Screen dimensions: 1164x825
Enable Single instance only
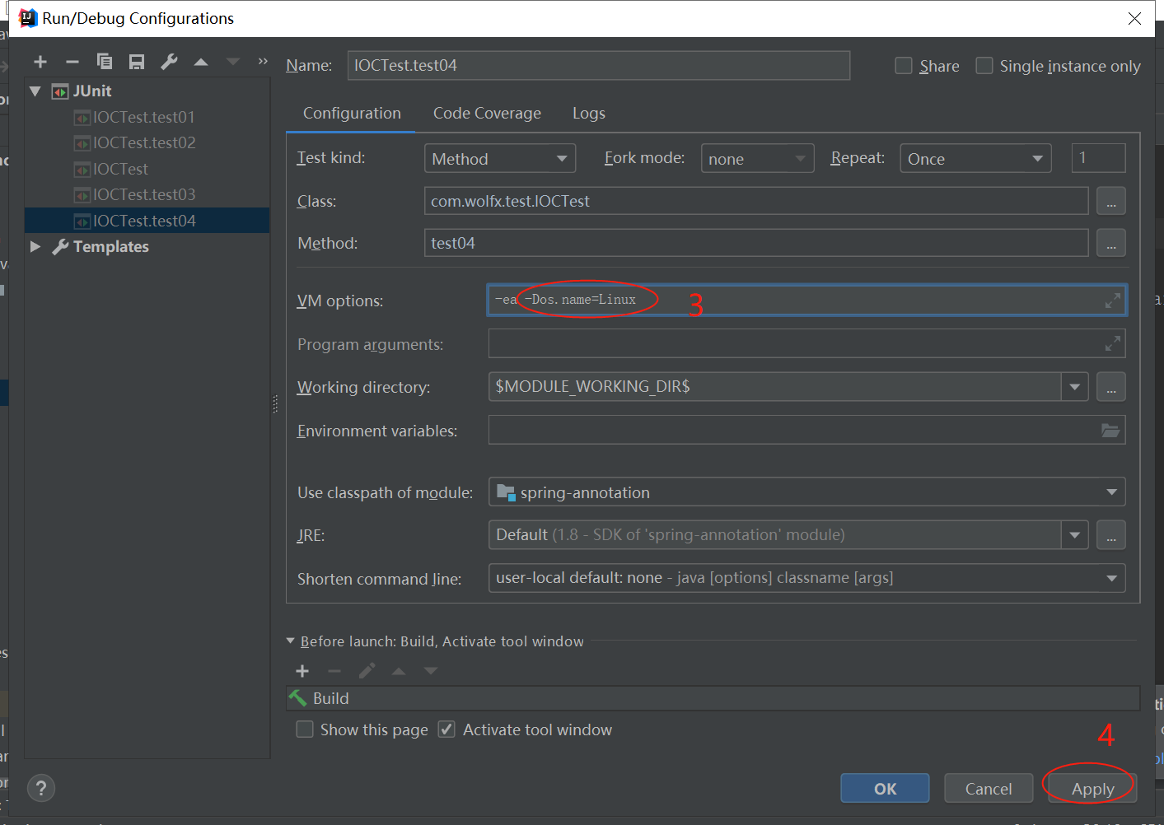pos(984,66)
